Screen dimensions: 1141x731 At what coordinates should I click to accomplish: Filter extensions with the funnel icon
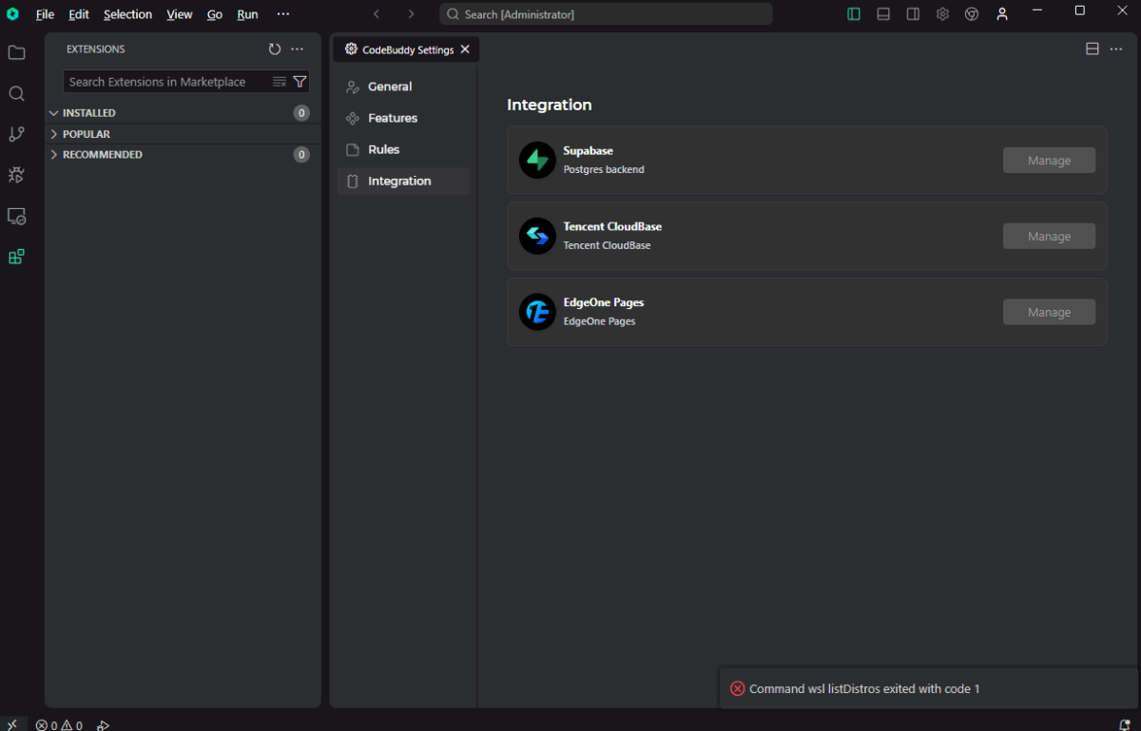click(300, 82)
